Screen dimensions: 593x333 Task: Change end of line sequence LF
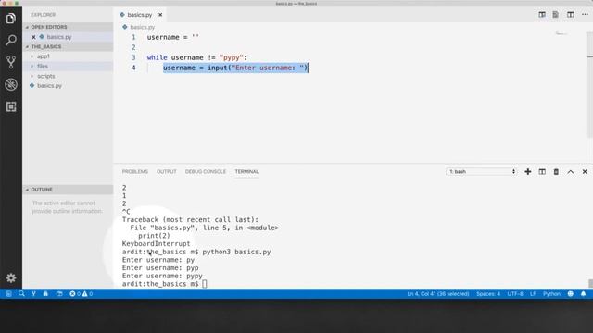coord(533,294)
